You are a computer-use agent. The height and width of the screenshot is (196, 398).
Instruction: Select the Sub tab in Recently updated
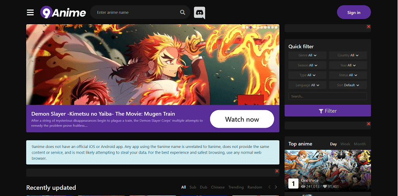click(193, 187)
